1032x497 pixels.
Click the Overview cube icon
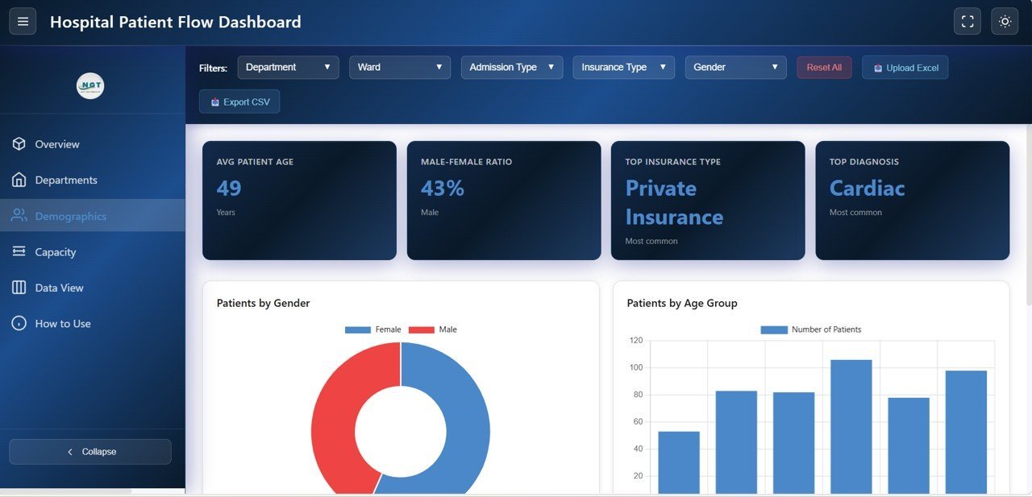(x=19, y=144)
